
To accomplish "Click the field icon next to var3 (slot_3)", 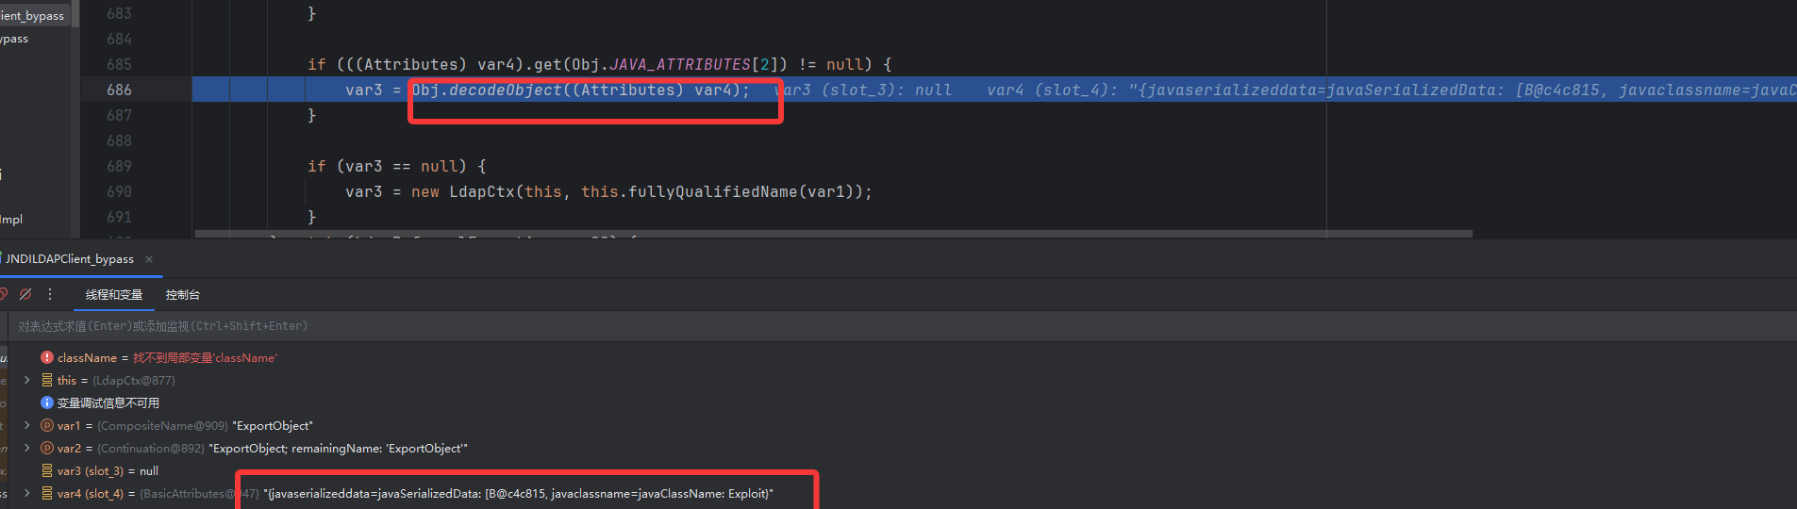I will pyautogui.click(x=47, y=471).
